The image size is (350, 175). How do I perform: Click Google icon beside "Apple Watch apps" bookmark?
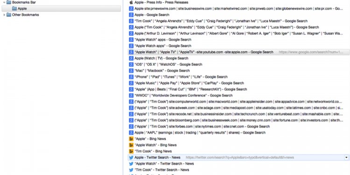point(131,46)
